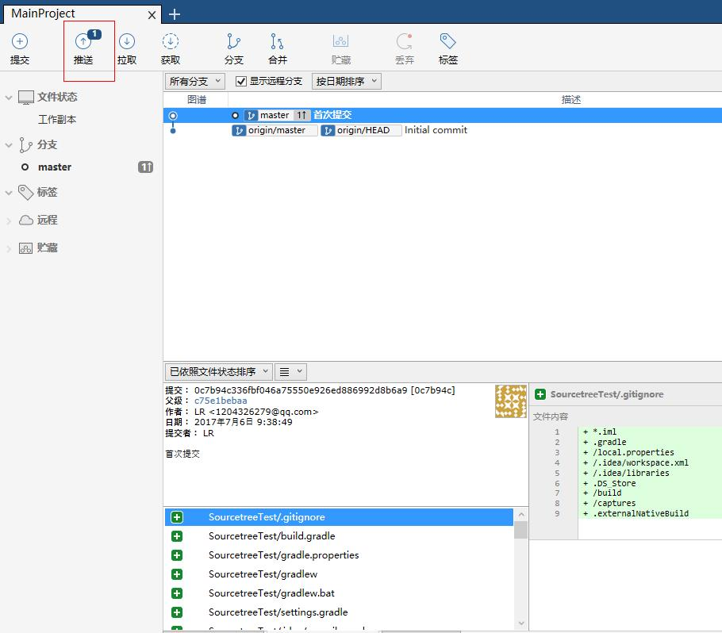
Task: Click file list scrollbar up arrow
Action: click(x=521, y=515)
